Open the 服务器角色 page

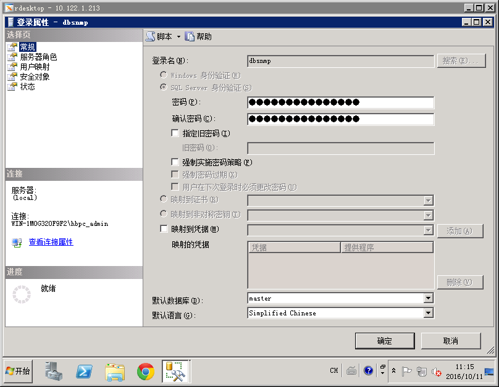point(38,57)
